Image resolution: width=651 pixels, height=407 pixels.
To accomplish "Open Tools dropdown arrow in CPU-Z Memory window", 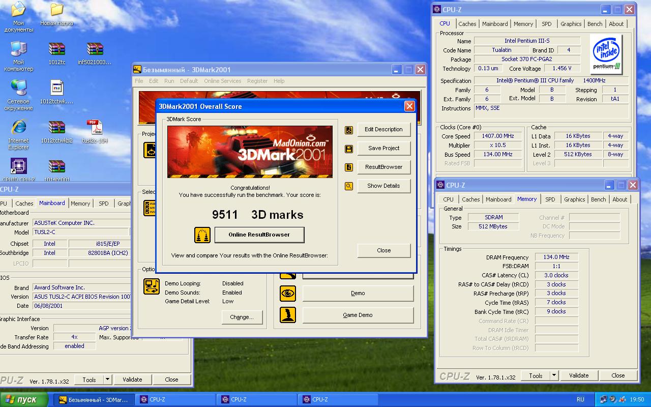I will click(554, 376).
